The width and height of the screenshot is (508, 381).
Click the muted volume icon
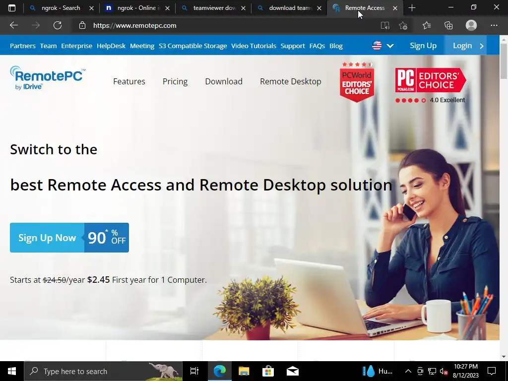[x=444, y=371]
